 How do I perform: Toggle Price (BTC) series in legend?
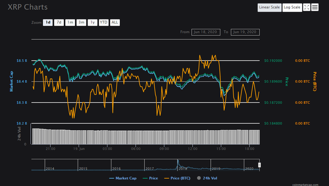pyautogui.click(x=177, y=178)
